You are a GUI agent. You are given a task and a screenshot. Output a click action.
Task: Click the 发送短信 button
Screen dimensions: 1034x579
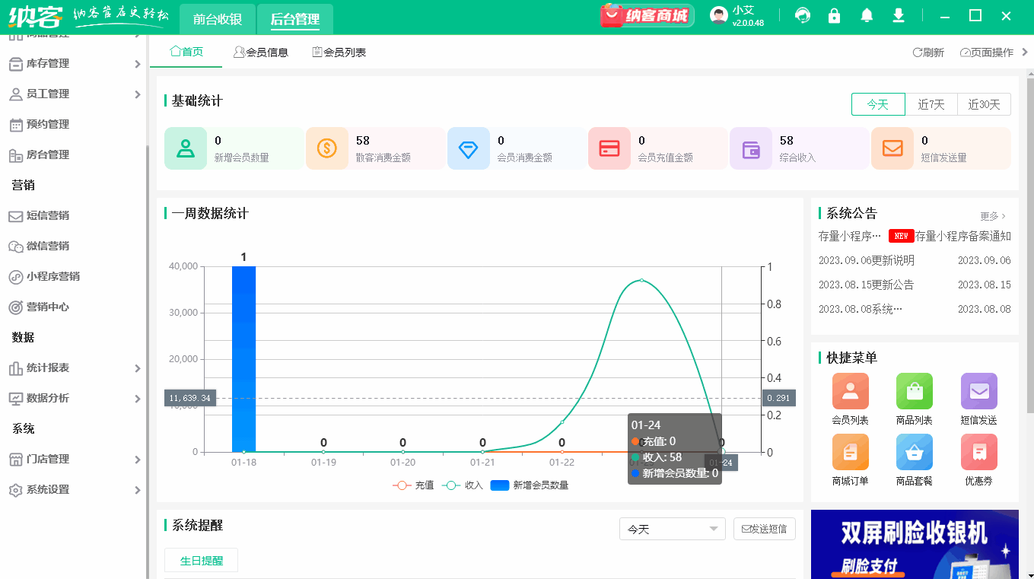coord(764,528)
